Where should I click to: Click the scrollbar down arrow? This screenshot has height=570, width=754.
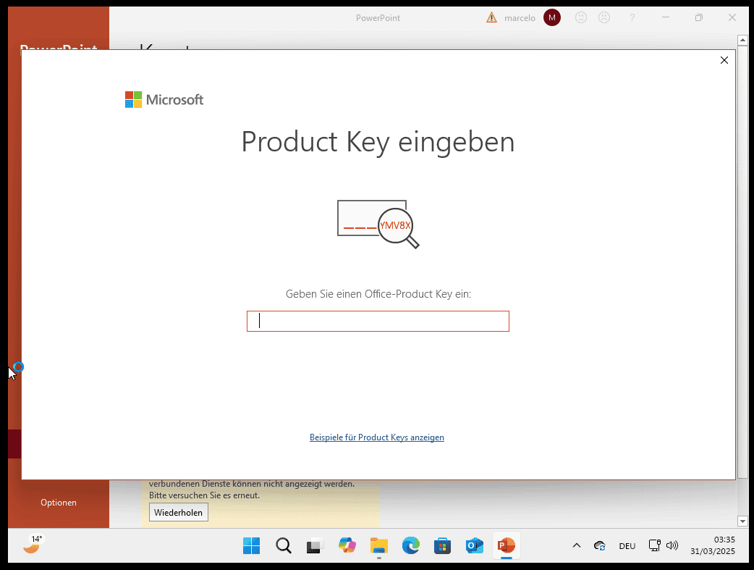click(x=742, y=521)
